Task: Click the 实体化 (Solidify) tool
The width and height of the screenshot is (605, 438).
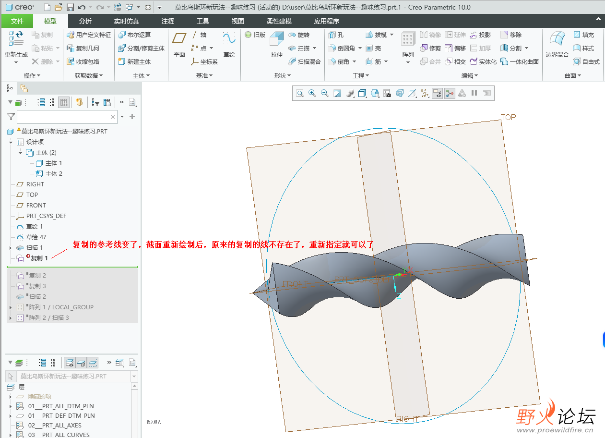Action: coord(484,61)
